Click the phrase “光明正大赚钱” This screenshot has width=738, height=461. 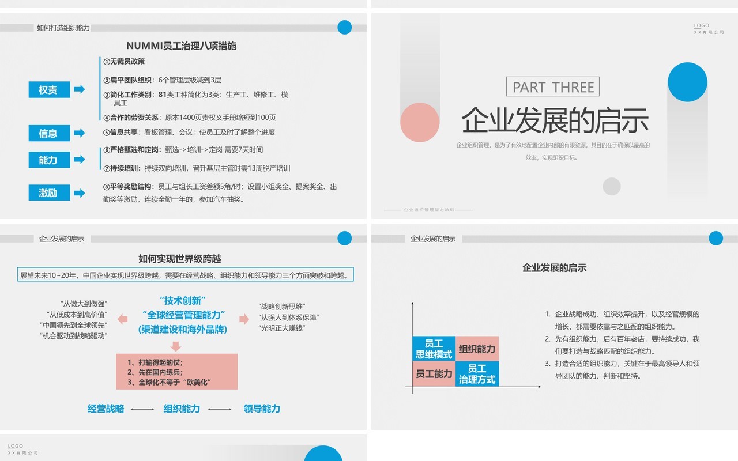(x=282, y=327)
